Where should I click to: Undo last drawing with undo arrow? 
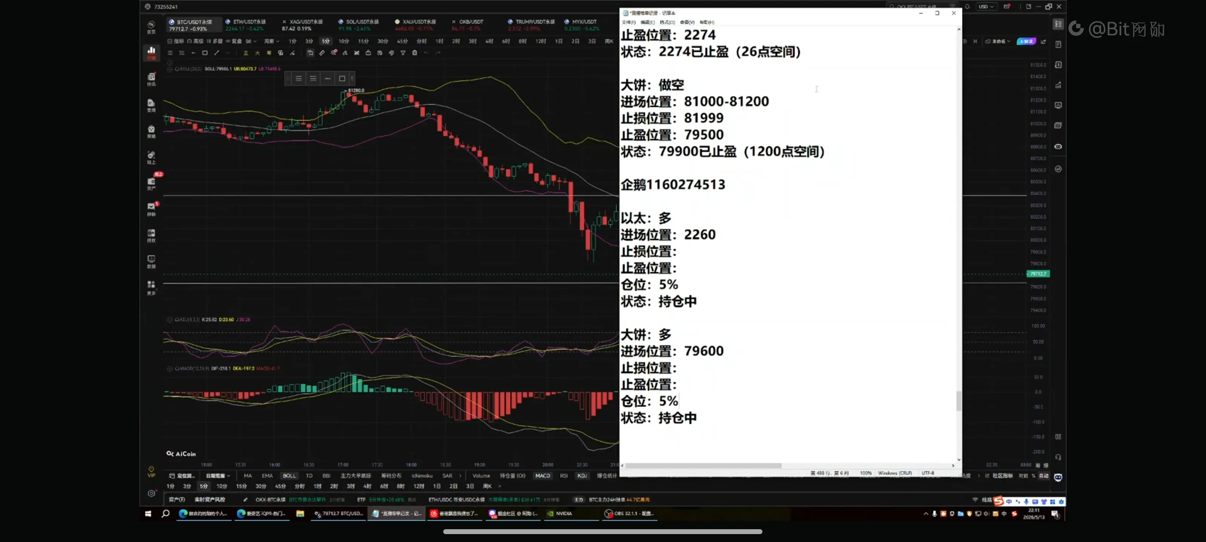pyautogui.click(x=426, y=53)
